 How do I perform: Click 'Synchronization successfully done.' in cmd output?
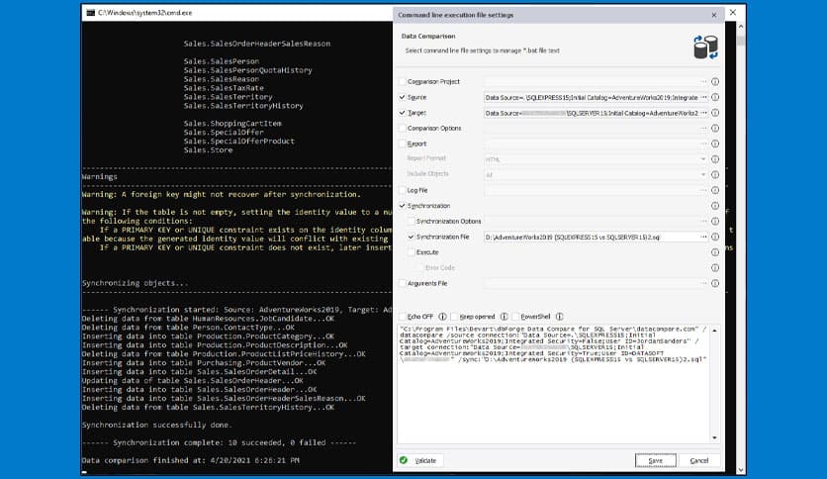(x=156, y=425)
